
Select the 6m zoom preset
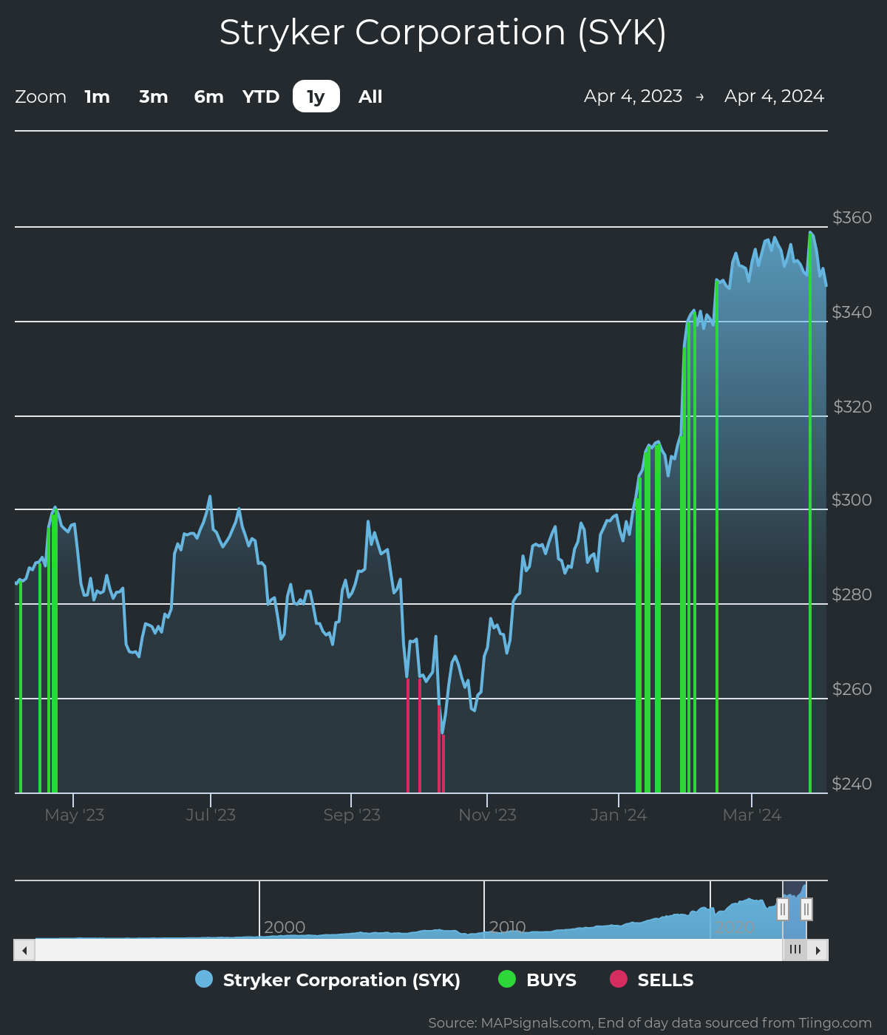[208, 96]
